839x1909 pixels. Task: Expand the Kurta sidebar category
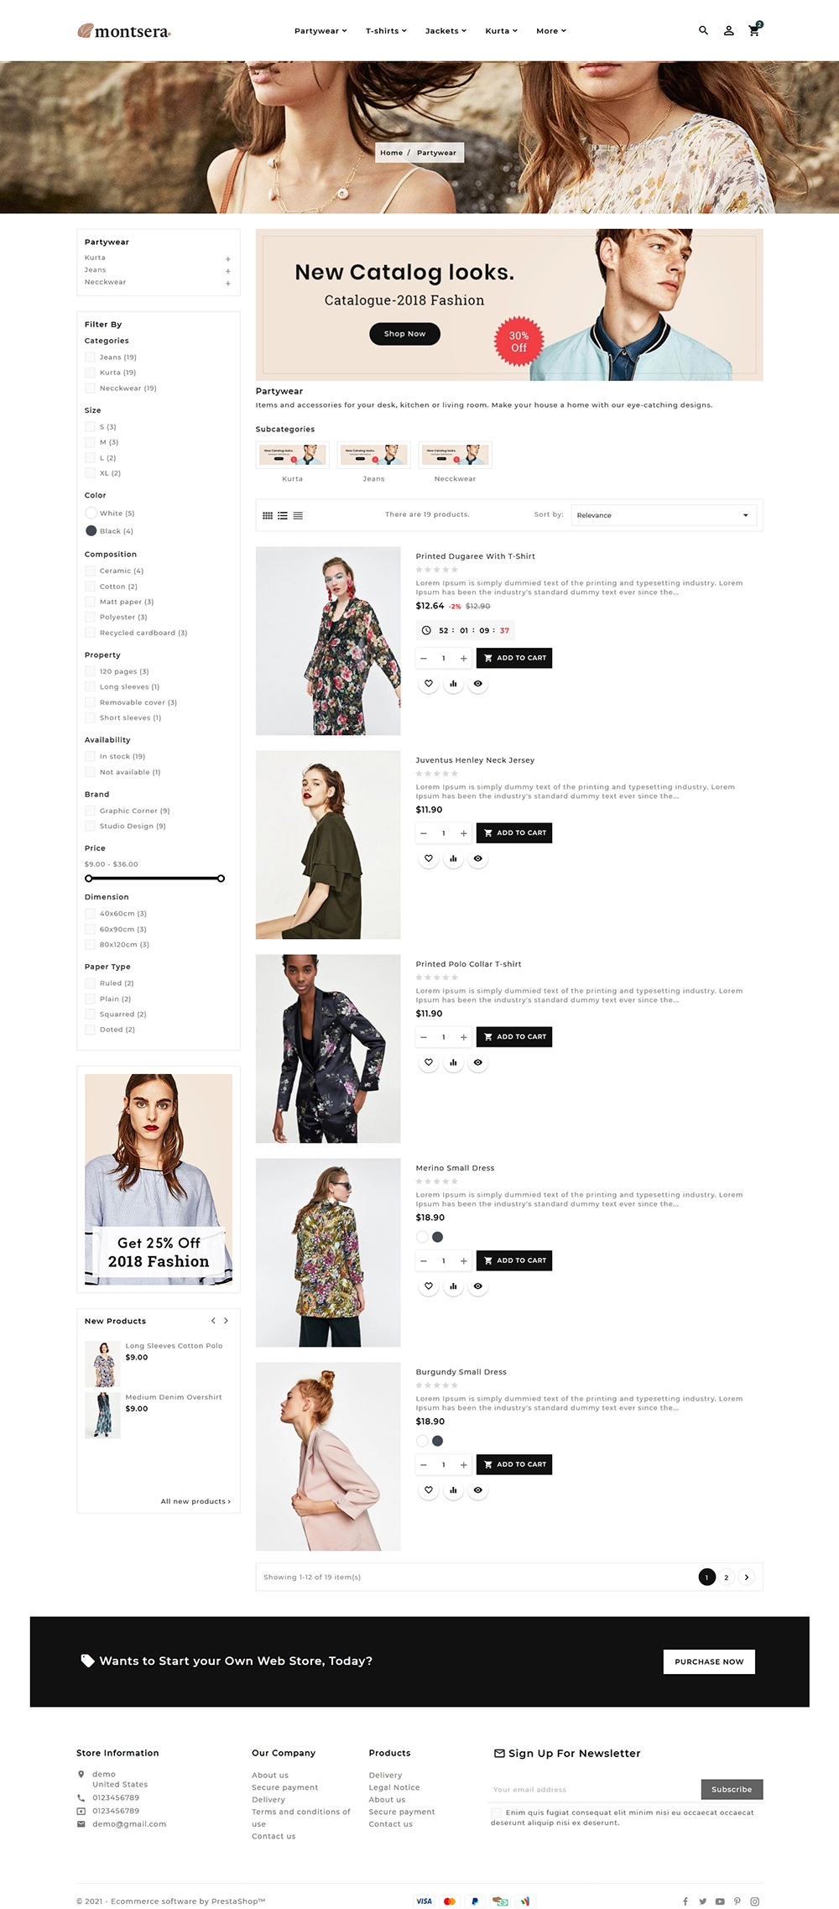(x=227, y=259)
